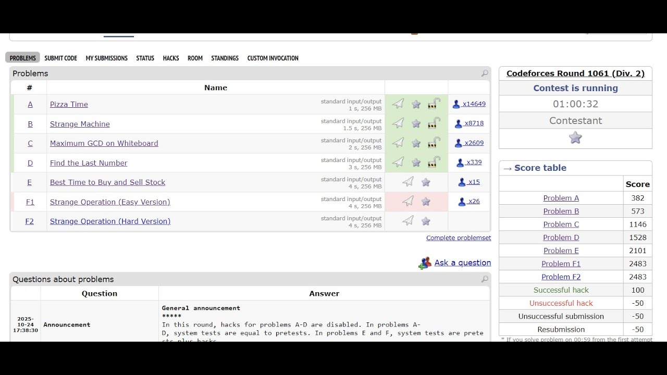Click the Ask a question link
667x375 pixels.
coord(463,262)
